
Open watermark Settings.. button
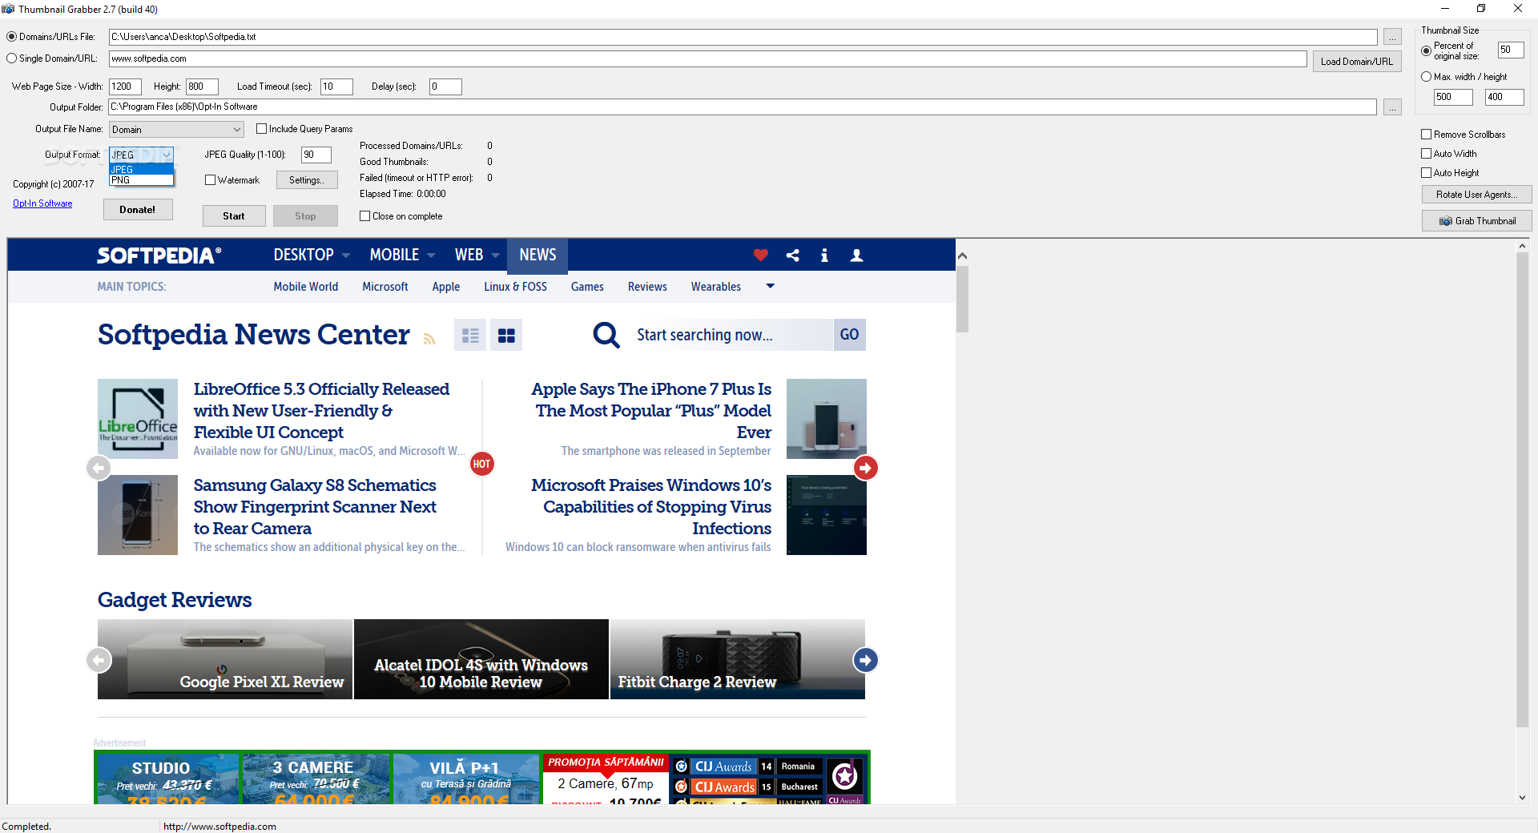point(307,180)
